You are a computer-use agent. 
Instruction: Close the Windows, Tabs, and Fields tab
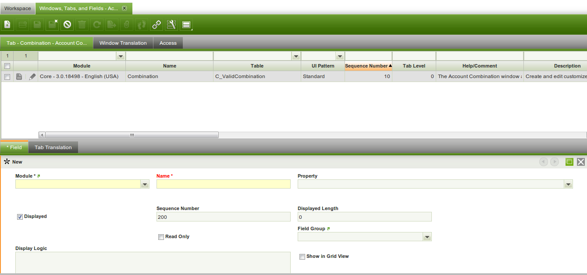(124, 8)
